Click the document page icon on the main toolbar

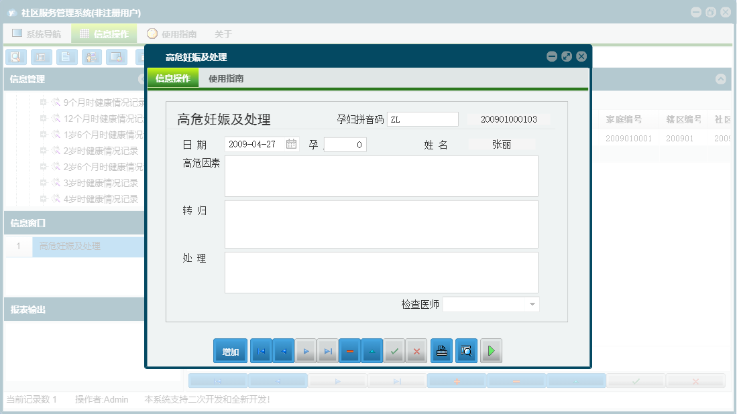pos(66,57)
